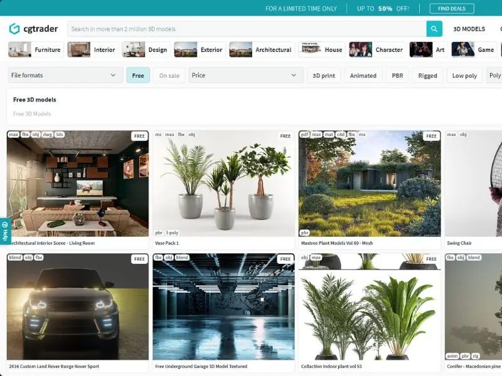
Task: Click the Design category thumbnail icon
Action: pos(134,50)
